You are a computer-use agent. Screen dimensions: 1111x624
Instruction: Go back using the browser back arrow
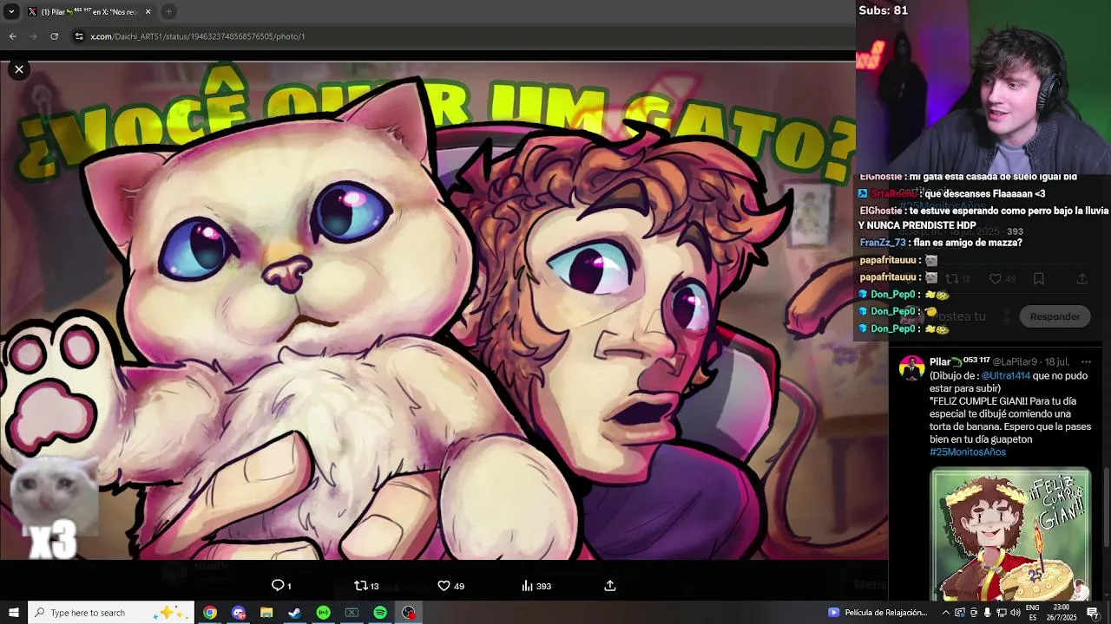(x=12, y=36)
